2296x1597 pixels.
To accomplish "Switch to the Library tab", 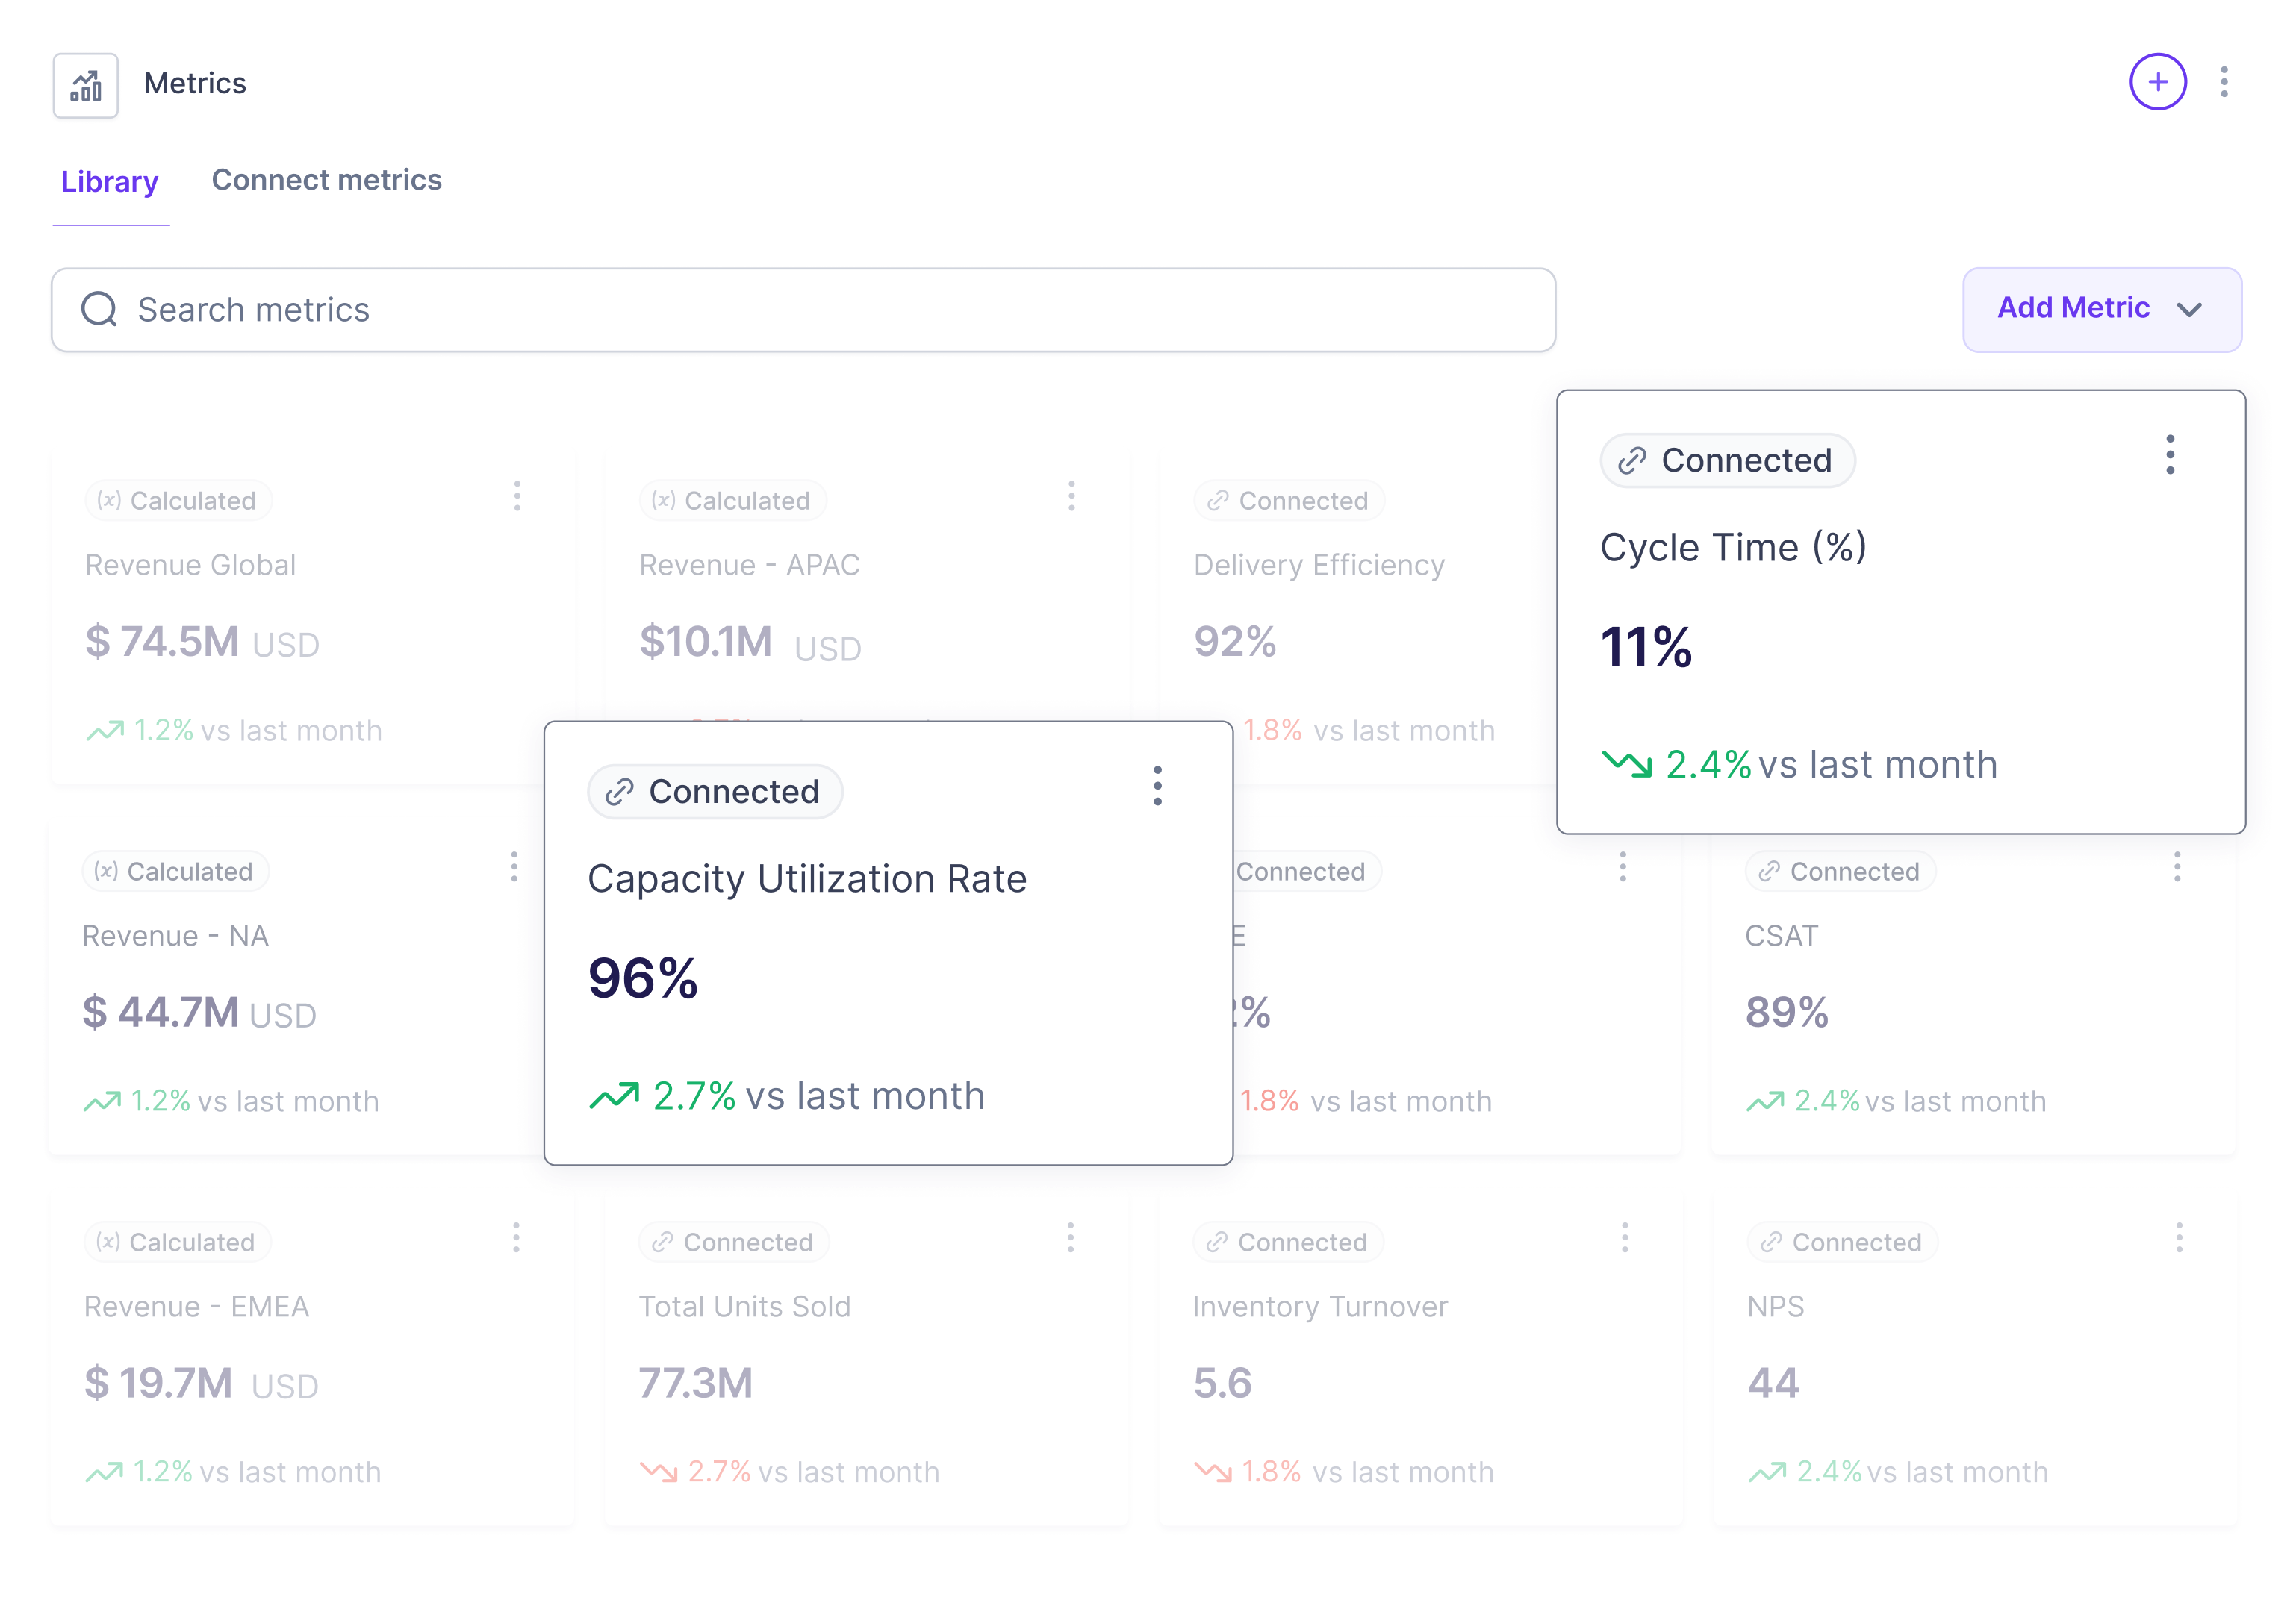I will pyautogui.click(x=110, y=182).
